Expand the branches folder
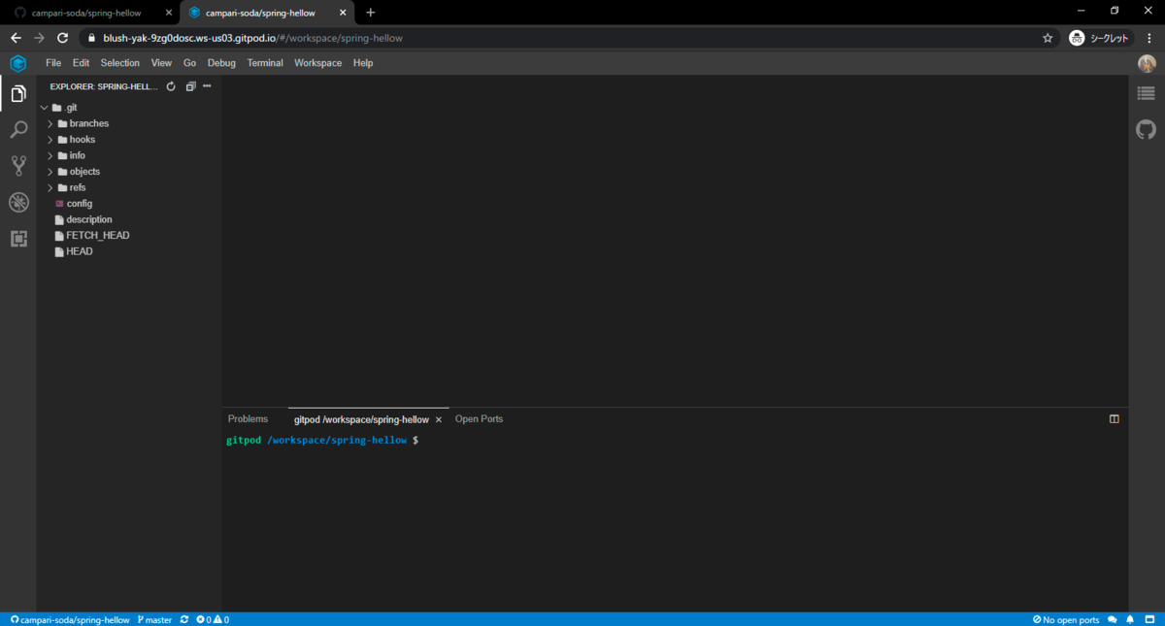This screenshot has width=1165, height=626. coord(50,123)
